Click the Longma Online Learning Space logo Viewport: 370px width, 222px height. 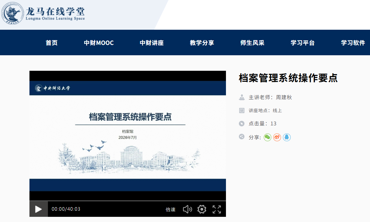coord(43,13)
